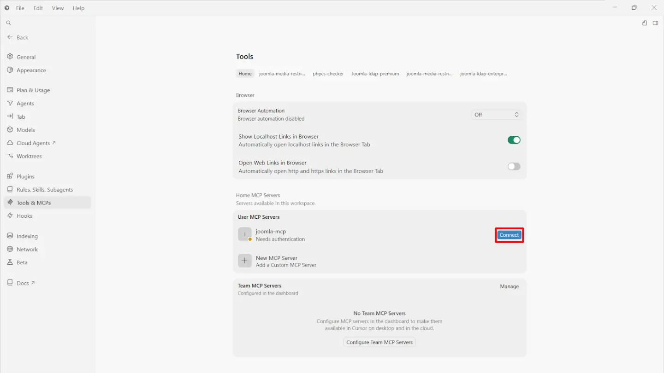The width and height of the screenshot is (664, 373).
Task: Click the folded-page icon at top right
Action: click(x=645, y=23)
